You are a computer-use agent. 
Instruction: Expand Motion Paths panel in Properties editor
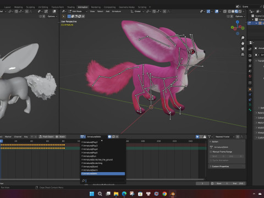[x=260, y=123]
